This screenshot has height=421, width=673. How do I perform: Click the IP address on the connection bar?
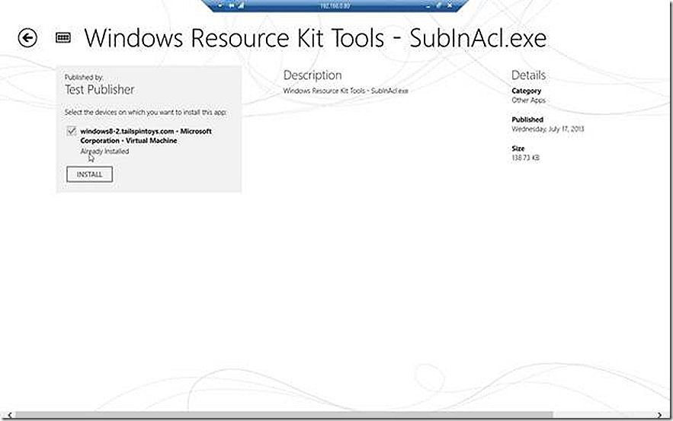[335, 6]
